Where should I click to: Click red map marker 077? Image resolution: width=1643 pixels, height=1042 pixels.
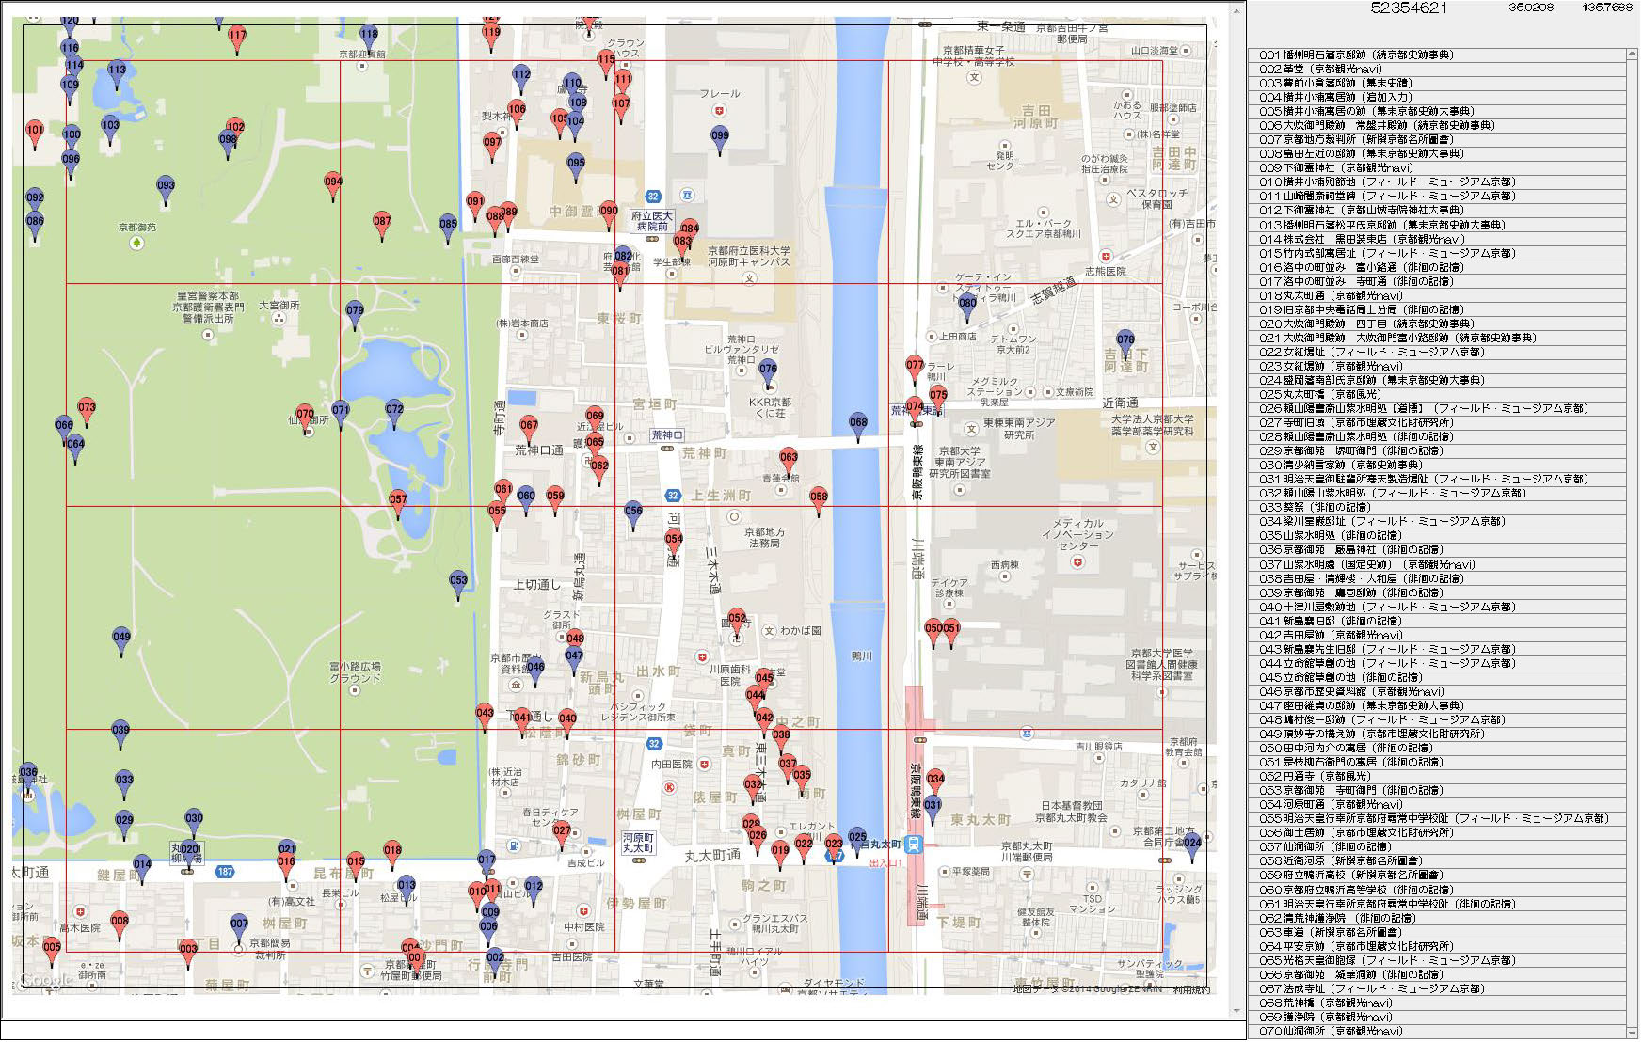tap(915, 370)
